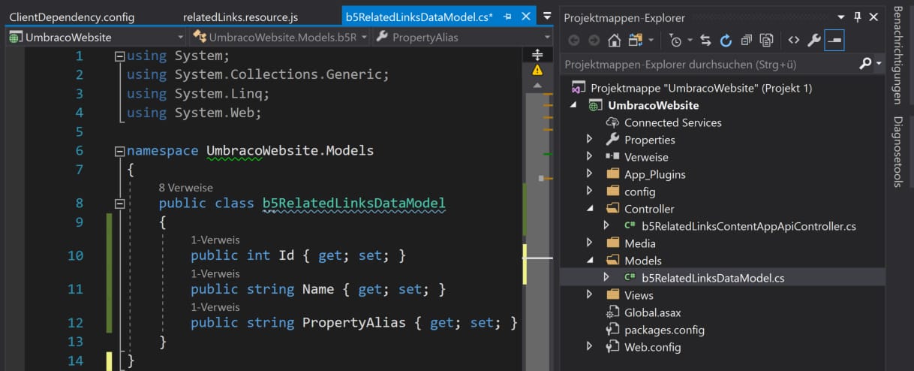This screenshot has width=914, height=371.
Task: Click the Home icon in Projektmappen-Explorer
Action: coord(614,40)
